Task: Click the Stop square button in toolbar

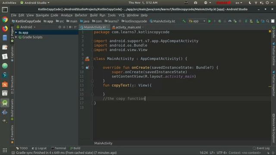Action: coord(240,21)
